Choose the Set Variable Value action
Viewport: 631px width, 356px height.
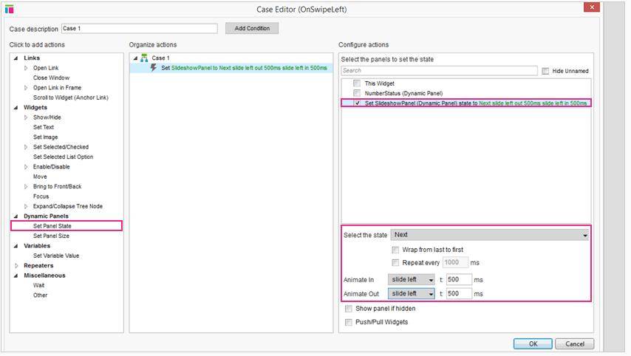click(55, 256)
